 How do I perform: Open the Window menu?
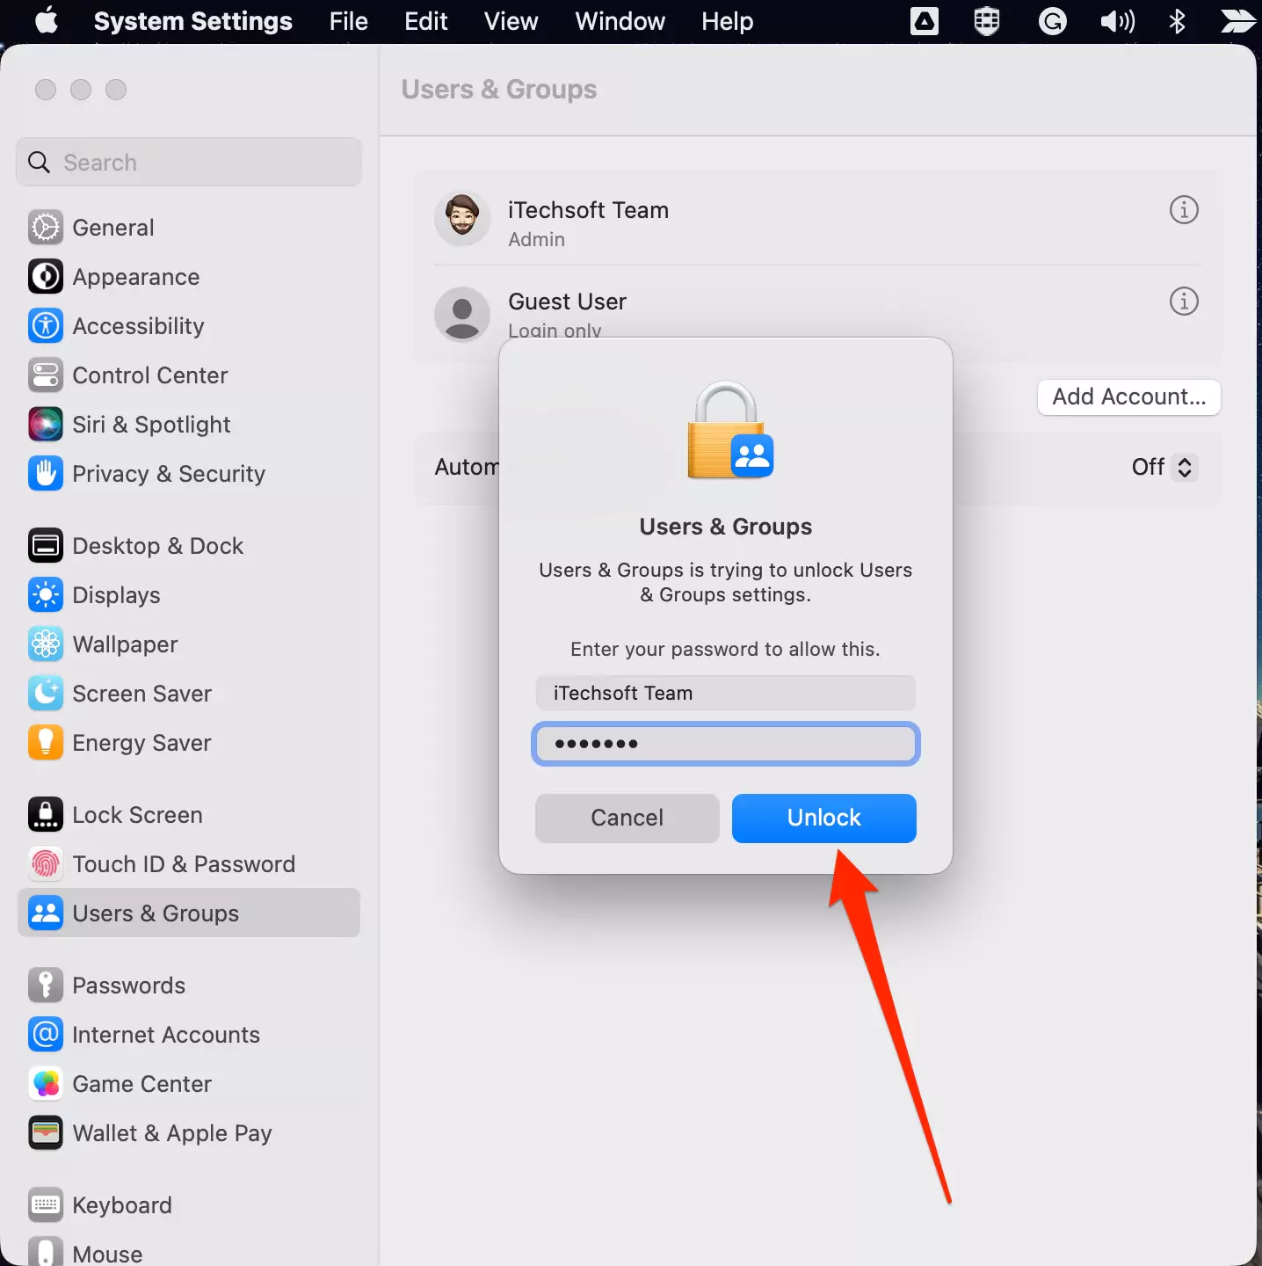pos(620,21)
